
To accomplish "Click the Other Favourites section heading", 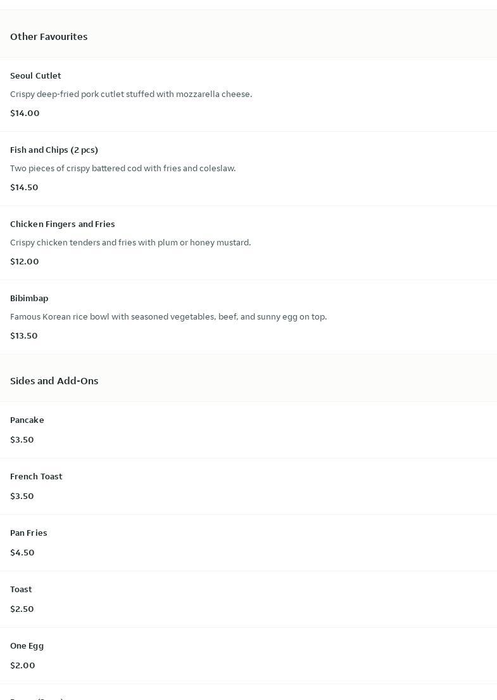I will coord(49,37).
